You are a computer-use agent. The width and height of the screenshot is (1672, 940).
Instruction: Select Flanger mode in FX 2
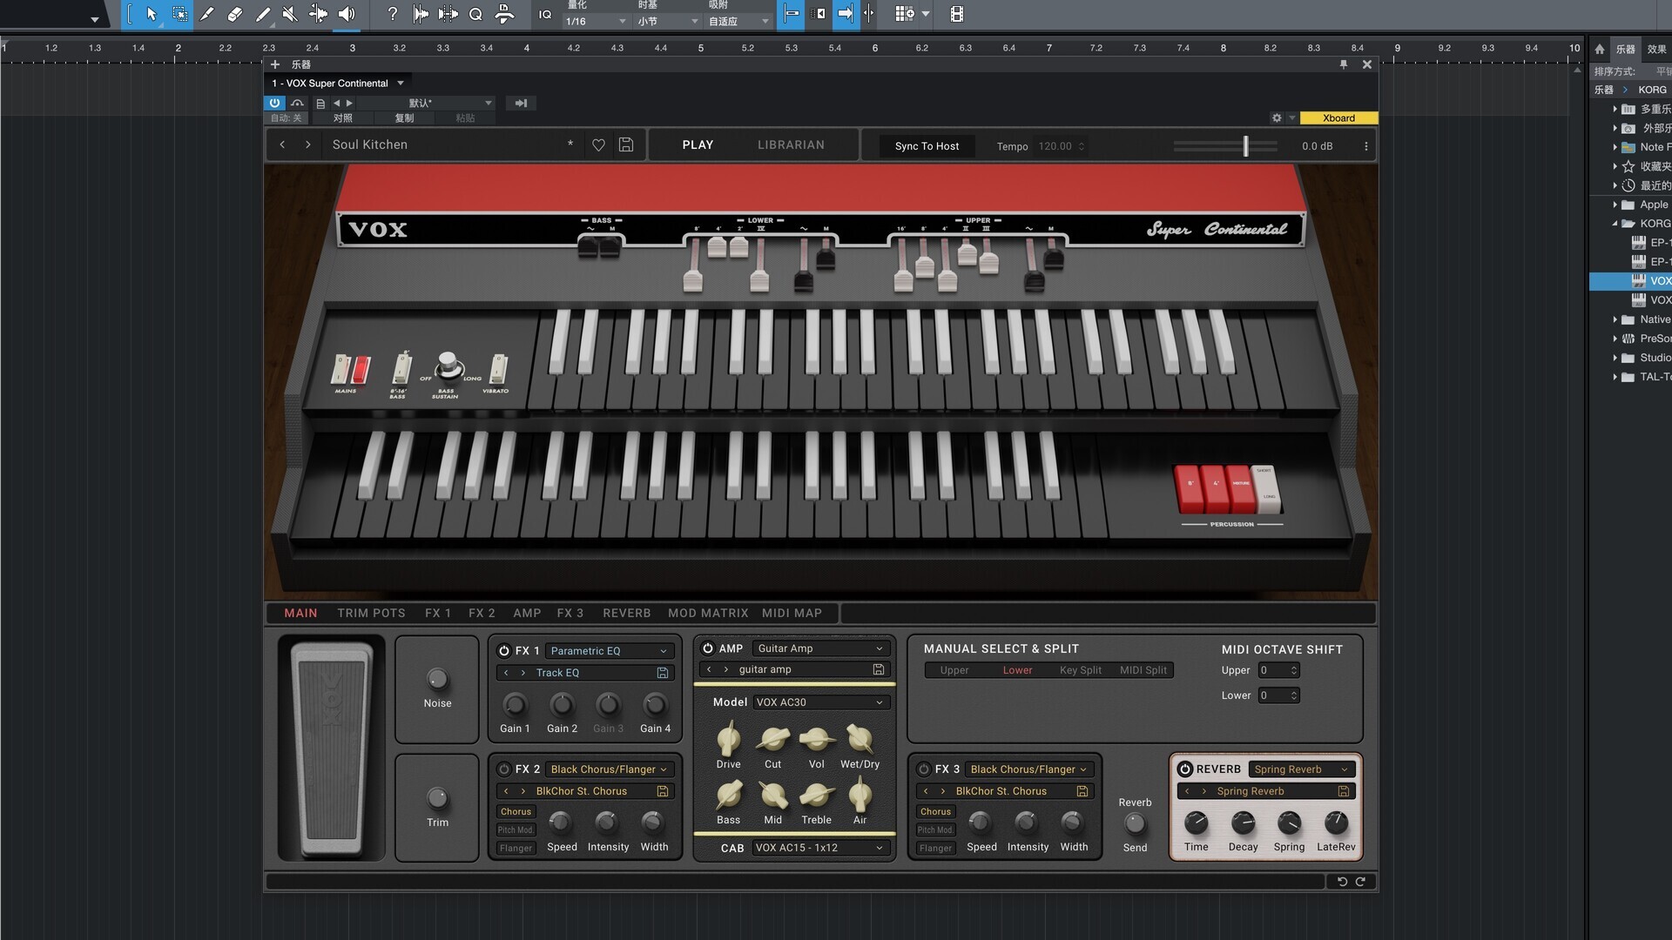[516, 849]
